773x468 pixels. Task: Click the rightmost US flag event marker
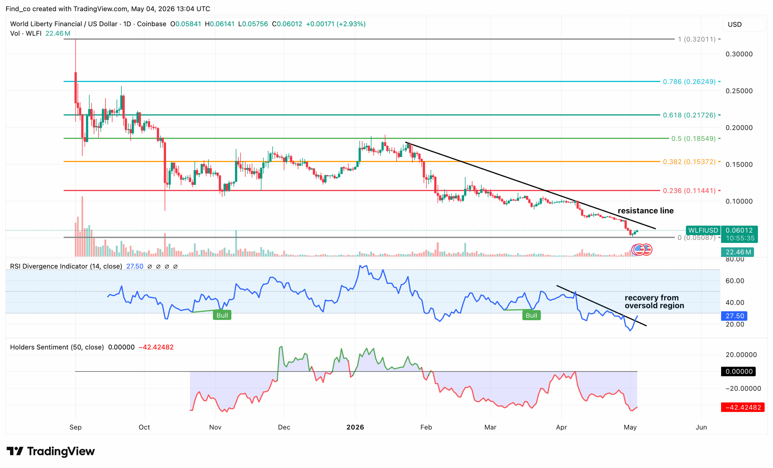[x=646, y=250]
